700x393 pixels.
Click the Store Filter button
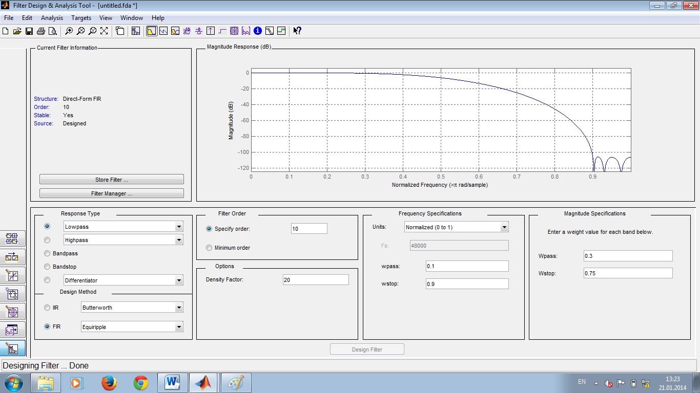[111, 180]
